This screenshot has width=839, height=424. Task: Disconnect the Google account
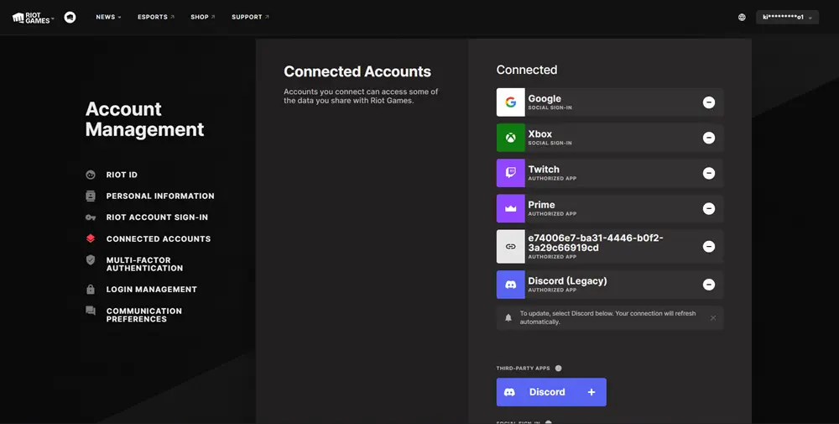(x=708, y=102)
